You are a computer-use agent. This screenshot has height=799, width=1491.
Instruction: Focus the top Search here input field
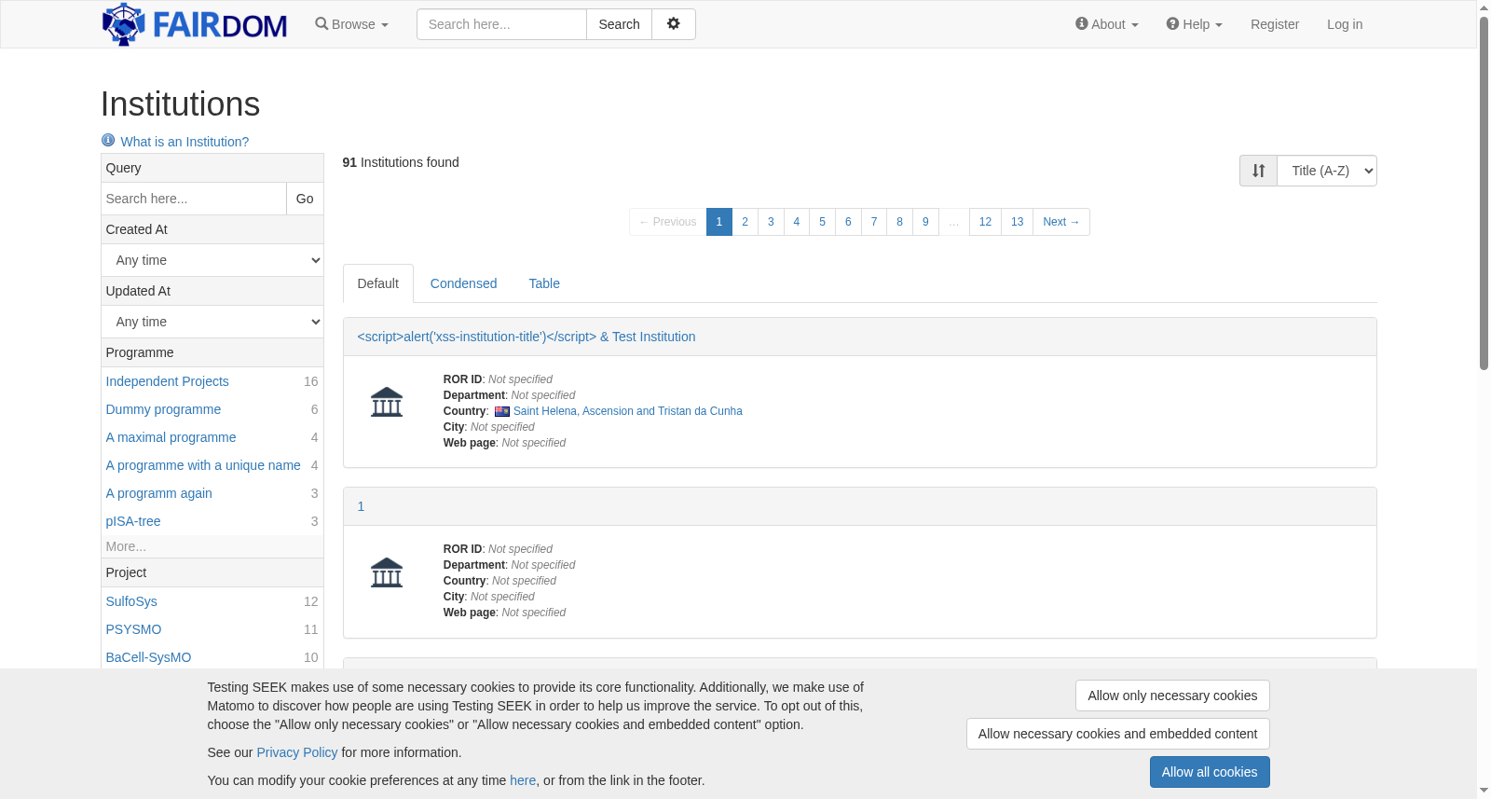pyautogui.click(x=501, y=24)
